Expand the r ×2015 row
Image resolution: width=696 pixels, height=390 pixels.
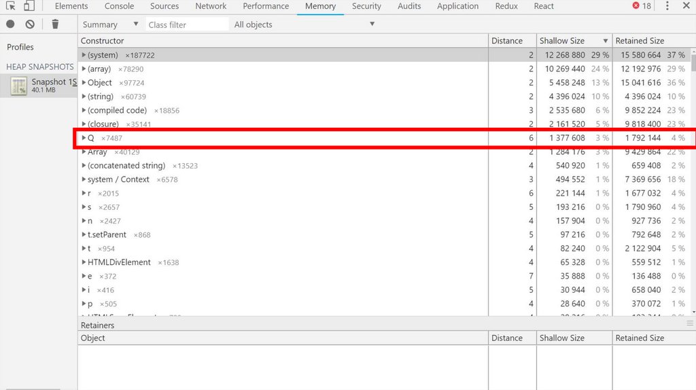84,193
